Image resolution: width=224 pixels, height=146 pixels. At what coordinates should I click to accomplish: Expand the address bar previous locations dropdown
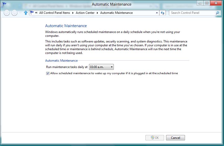point(157,13)
